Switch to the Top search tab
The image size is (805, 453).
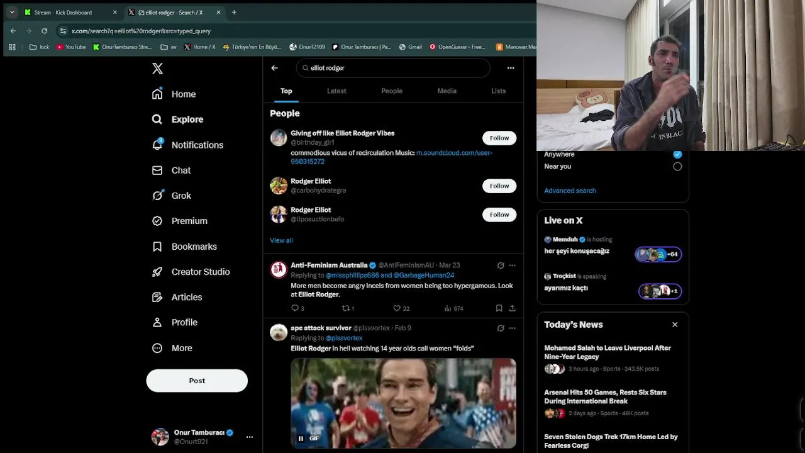pos(286,91)
